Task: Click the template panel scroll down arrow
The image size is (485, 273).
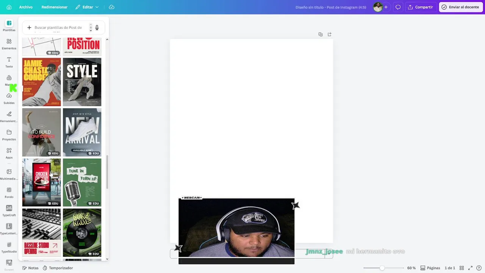Action: 107,259
